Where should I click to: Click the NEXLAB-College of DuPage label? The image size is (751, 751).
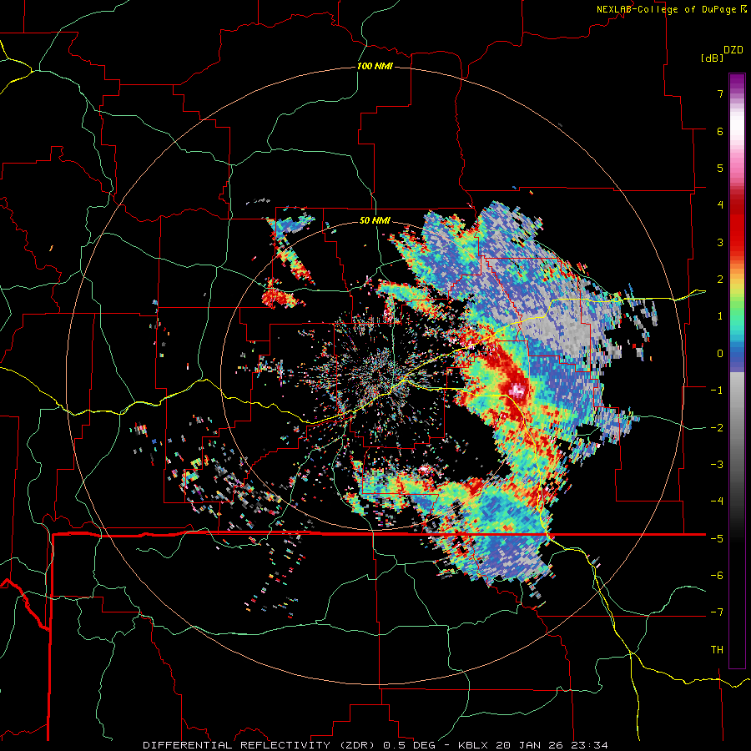[x=671, y=9]
